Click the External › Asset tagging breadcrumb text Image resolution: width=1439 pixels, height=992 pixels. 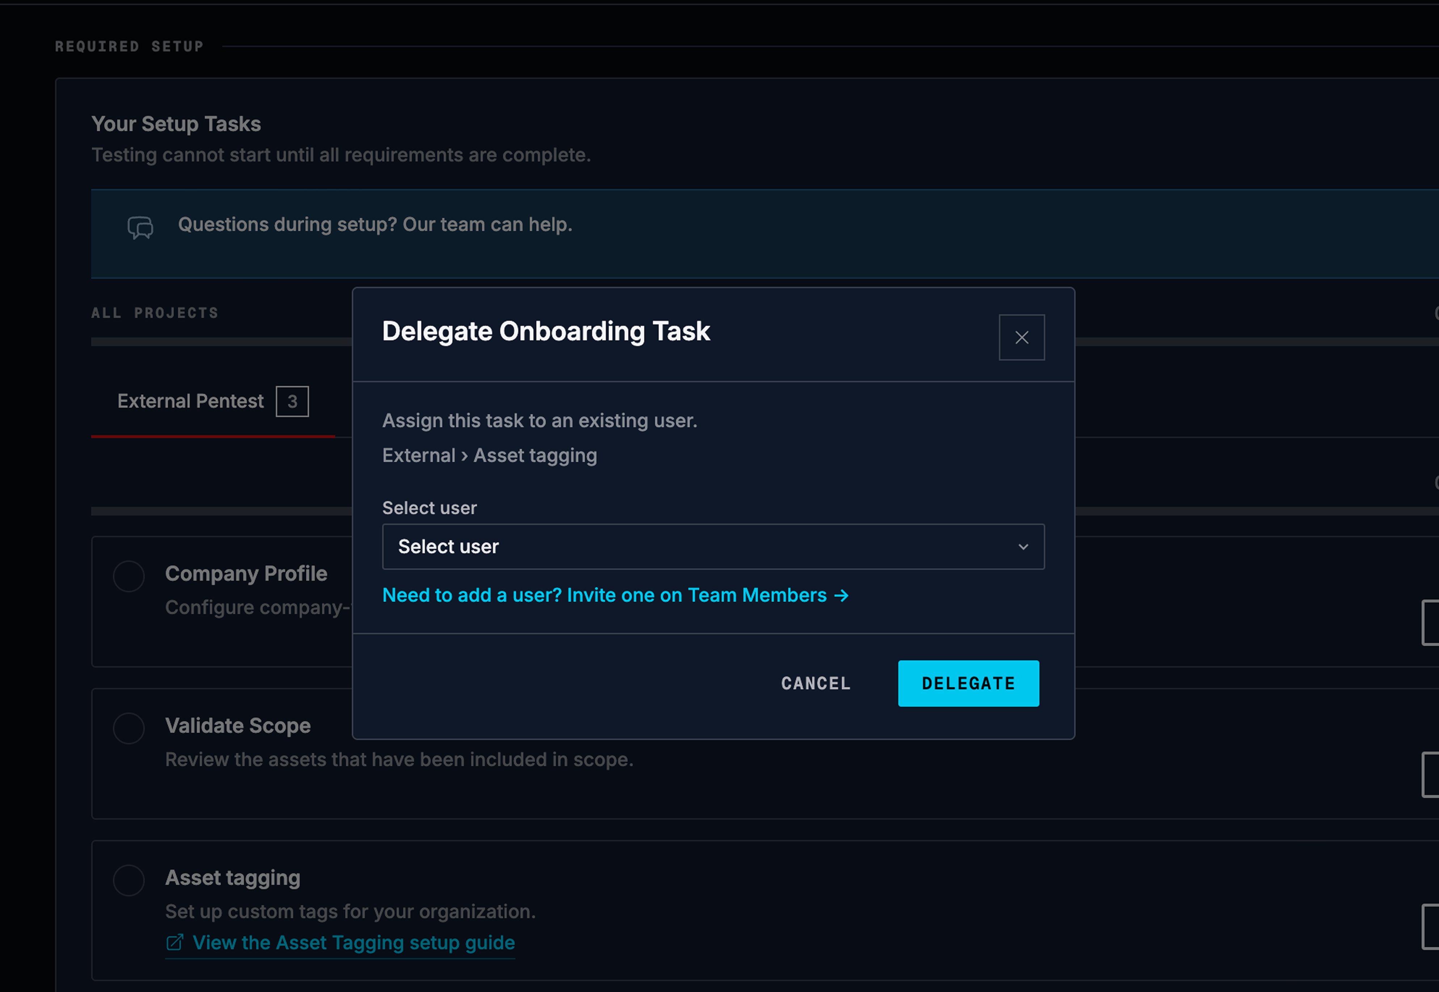tap(490, 455)
